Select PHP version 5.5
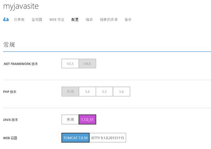211x149 pixels. click(x=104, y=92)
